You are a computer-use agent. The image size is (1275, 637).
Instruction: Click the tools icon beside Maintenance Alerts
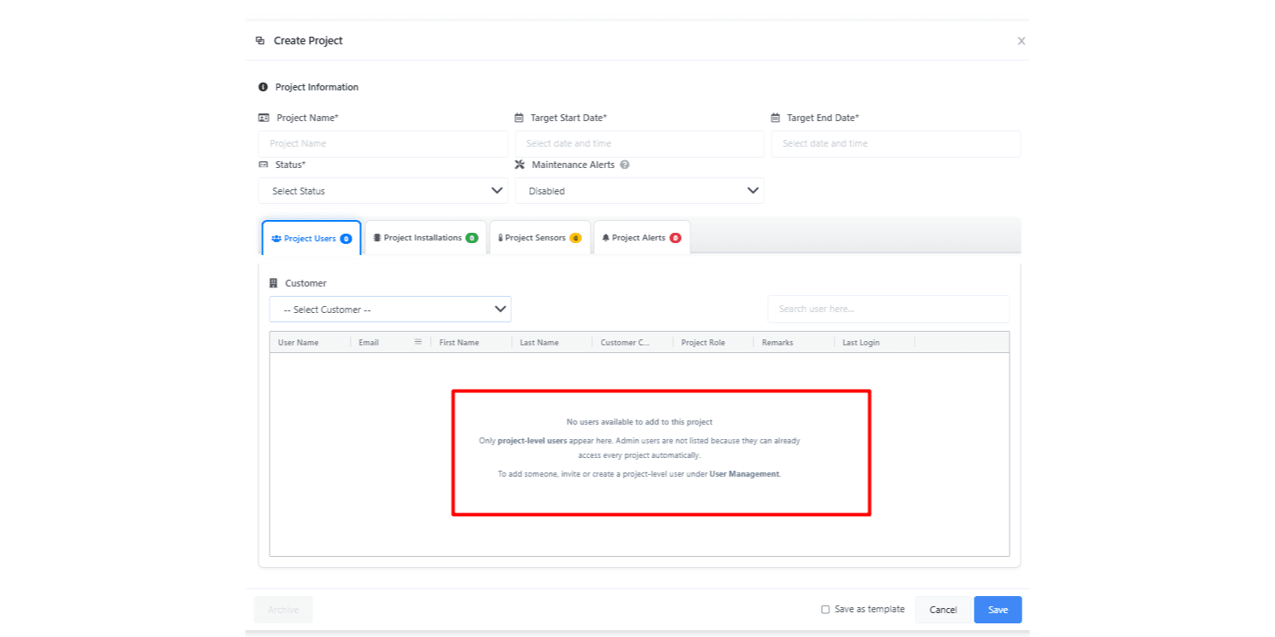[520, 165]
